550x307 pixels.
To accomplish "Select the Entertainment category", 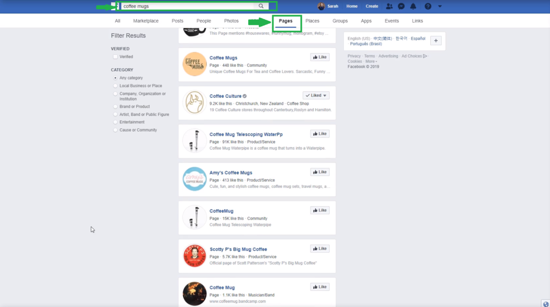I will (x=115, y=122).
